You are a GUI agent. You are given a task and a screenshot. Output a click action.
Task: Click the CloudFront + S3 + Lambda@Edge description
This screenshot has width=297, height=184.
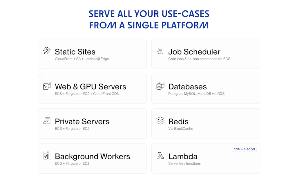tap(82, 59)
